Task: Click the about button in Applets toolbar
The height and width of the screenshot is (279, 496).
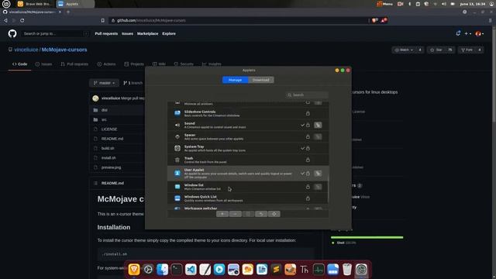Action: tap(274, 214)
